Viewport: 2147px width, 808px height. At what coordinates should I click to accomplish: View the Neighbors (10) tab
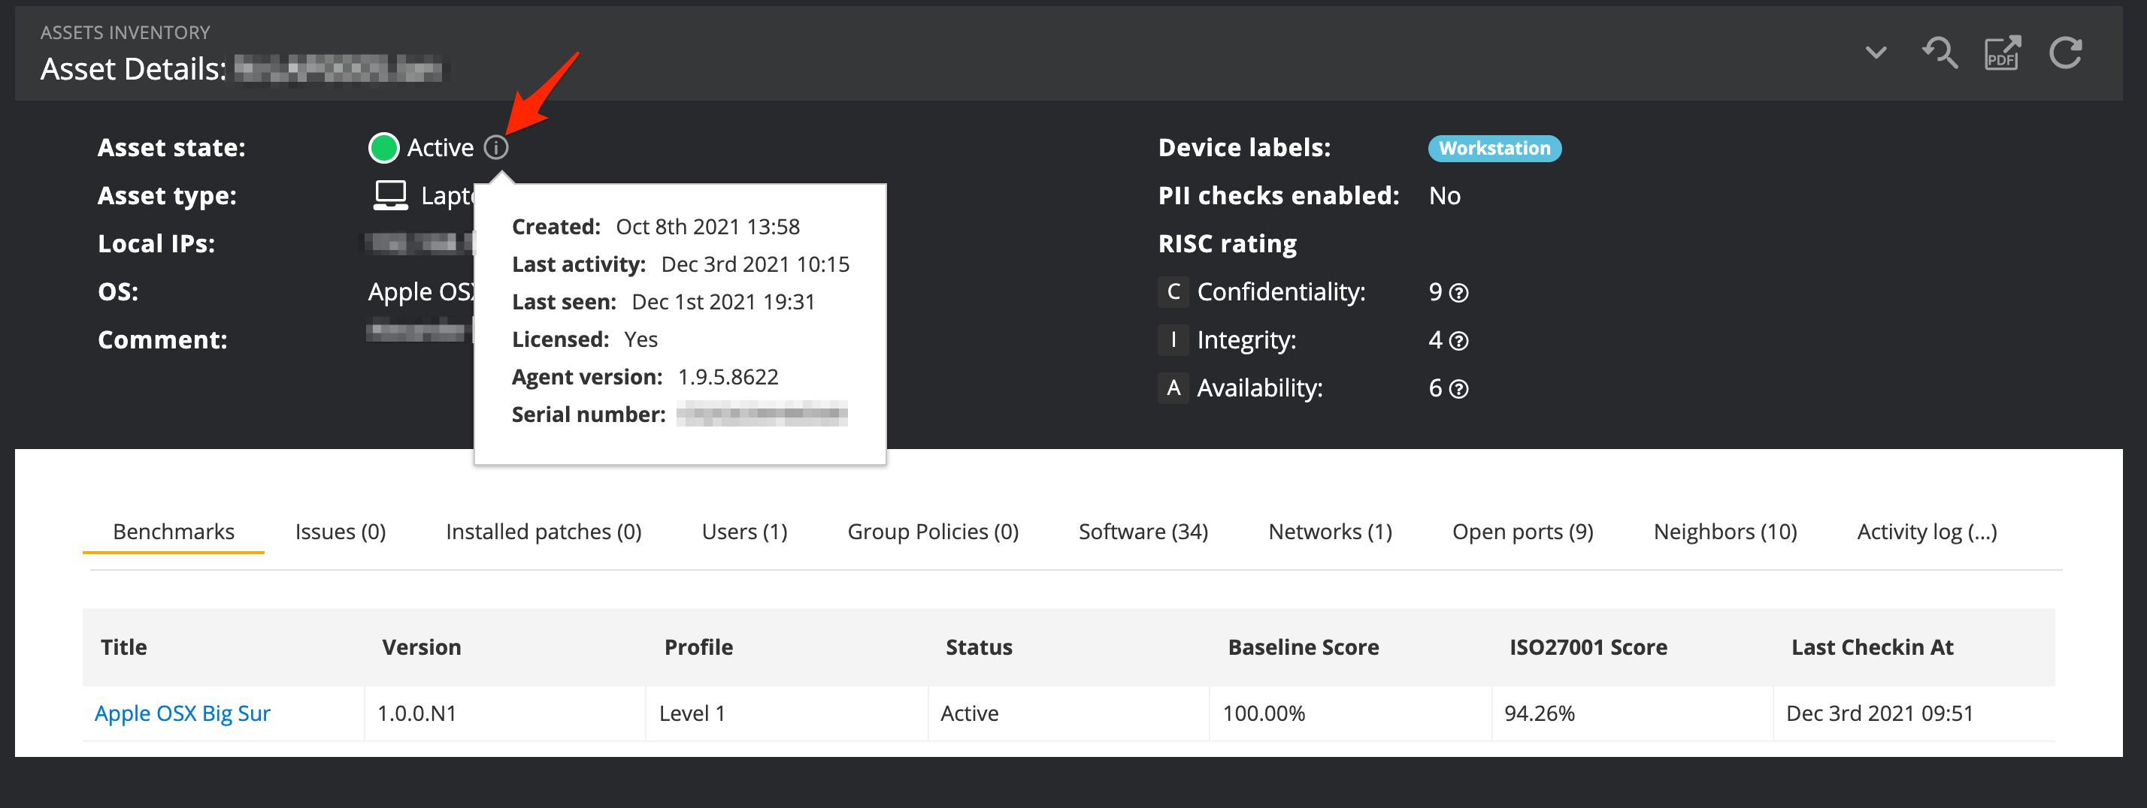pyautogui.click(x=1725, y=532)
